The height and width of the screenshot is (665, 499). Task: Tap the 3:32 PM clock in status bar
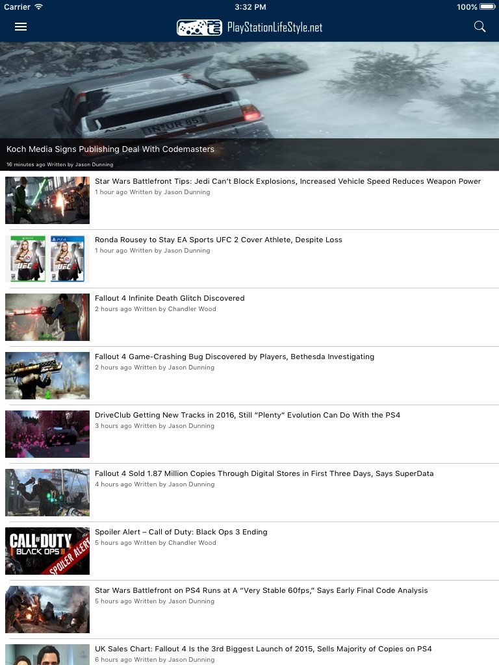click(250, 6)
